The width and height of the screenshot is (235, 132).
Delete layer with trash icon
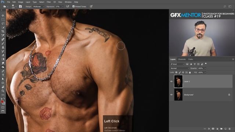(x=229, y=129)
